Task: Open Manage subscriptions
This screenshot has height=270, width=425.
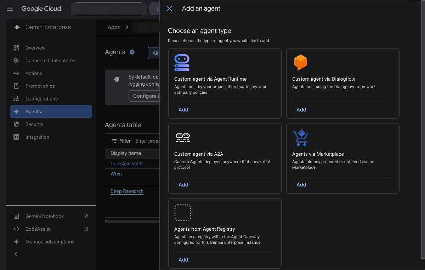Action: [x=51, y=242]
